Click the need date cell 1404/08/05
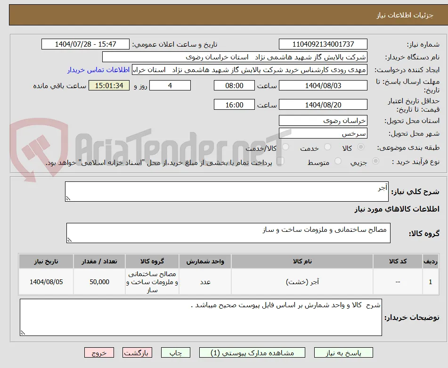This screenshot has height=368, width=448. [46, 282]
